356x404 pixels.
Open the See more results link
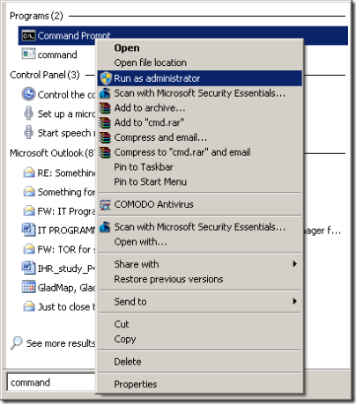tap(61, 343)
